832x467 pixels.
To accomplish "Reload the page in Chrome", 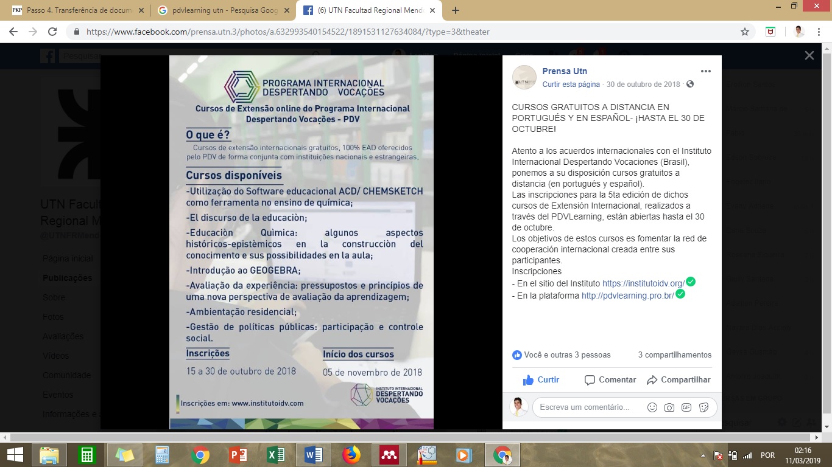I will click(x=52, y=32).
